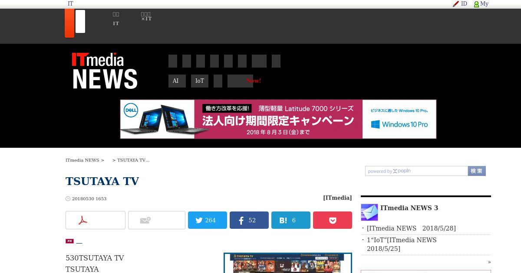Bookmark on Hatena B! with 6 count
The width and height of the screenshot is (521, 273).
291,220
